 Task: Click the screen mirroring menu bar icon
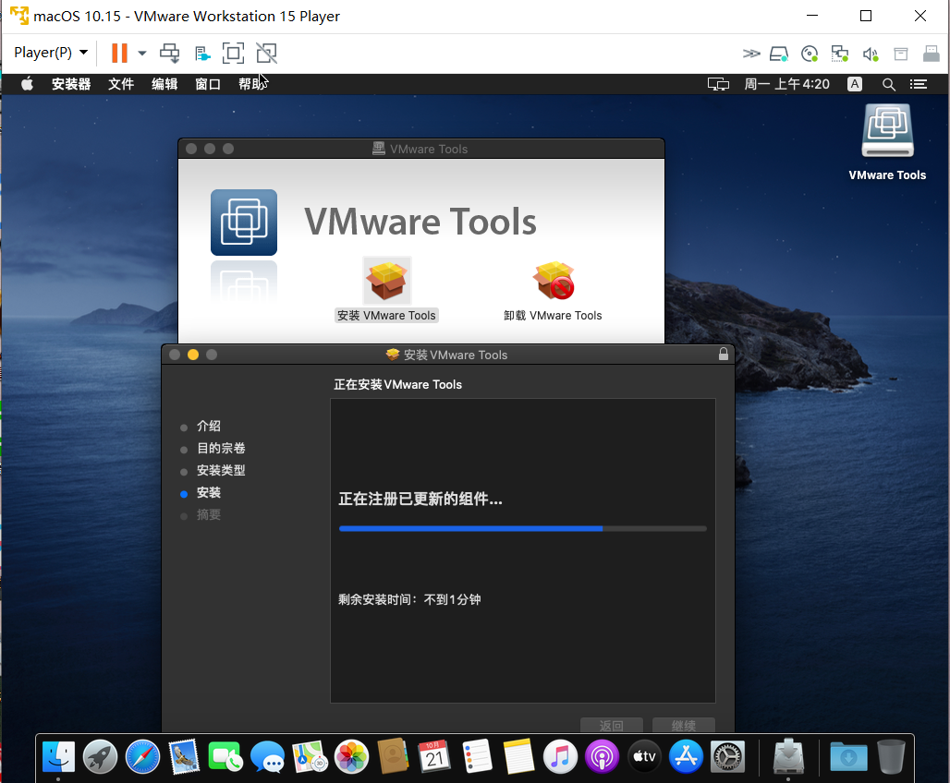pos(719,84)
